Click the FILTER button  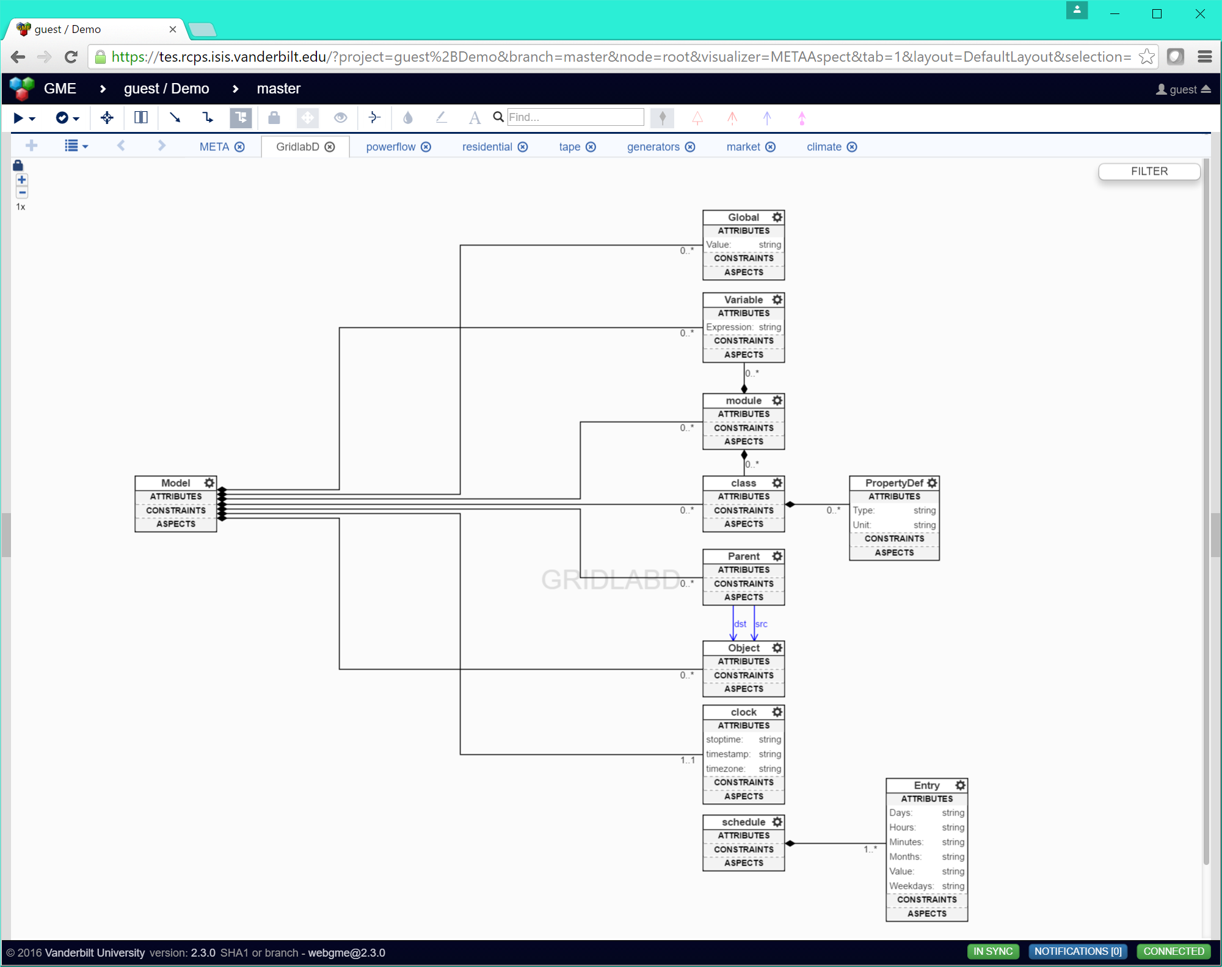[x=1148, y=172]
